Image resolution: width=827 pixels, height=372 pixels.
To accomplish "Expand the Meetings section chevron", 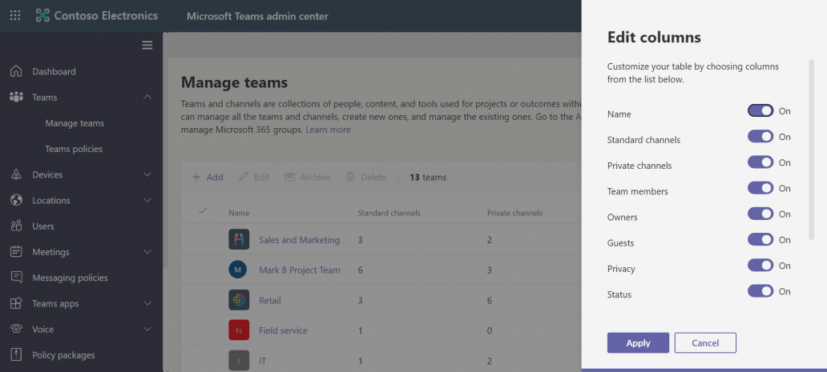I will click(147, 251).
